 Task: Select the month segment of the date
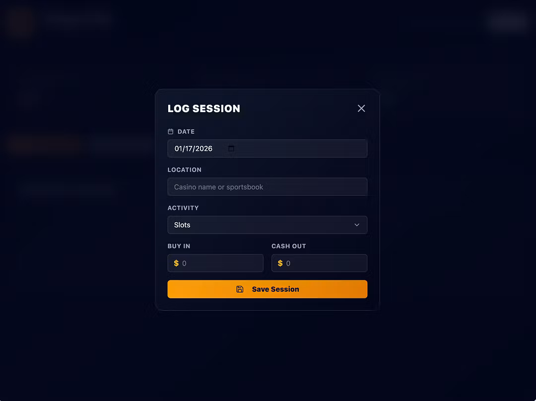point(179,149)
